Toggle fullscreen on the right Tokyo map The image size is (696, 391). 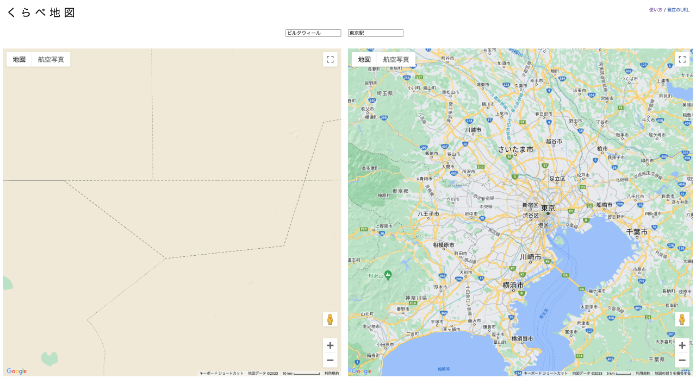[x=682, y=59]
